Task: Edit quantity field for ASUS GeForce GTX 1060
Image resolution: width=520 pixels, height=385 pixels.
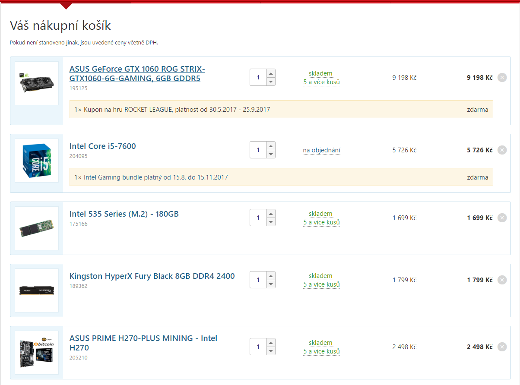Action: pyautogui.click(x=258, y=78)
